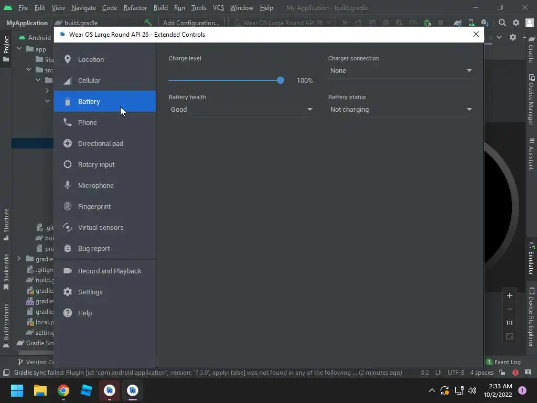Viewport: 537px width, 403px height.
Task: Open the Event Log panel
Action: point(503,362)
